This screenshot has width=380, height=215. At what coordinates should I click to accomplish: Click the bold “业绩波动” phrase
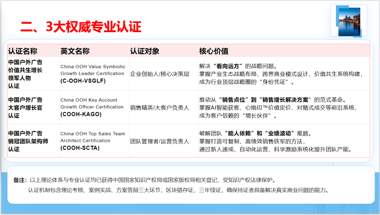(281, 133)
